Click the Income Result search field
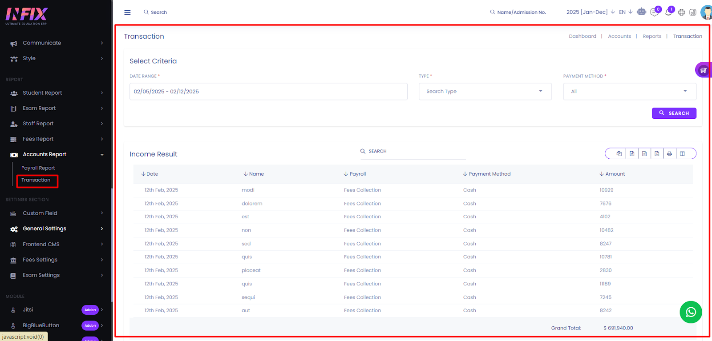Image resolution: width=712 pixels, height=341 pixels. click(x=413, y=152)
